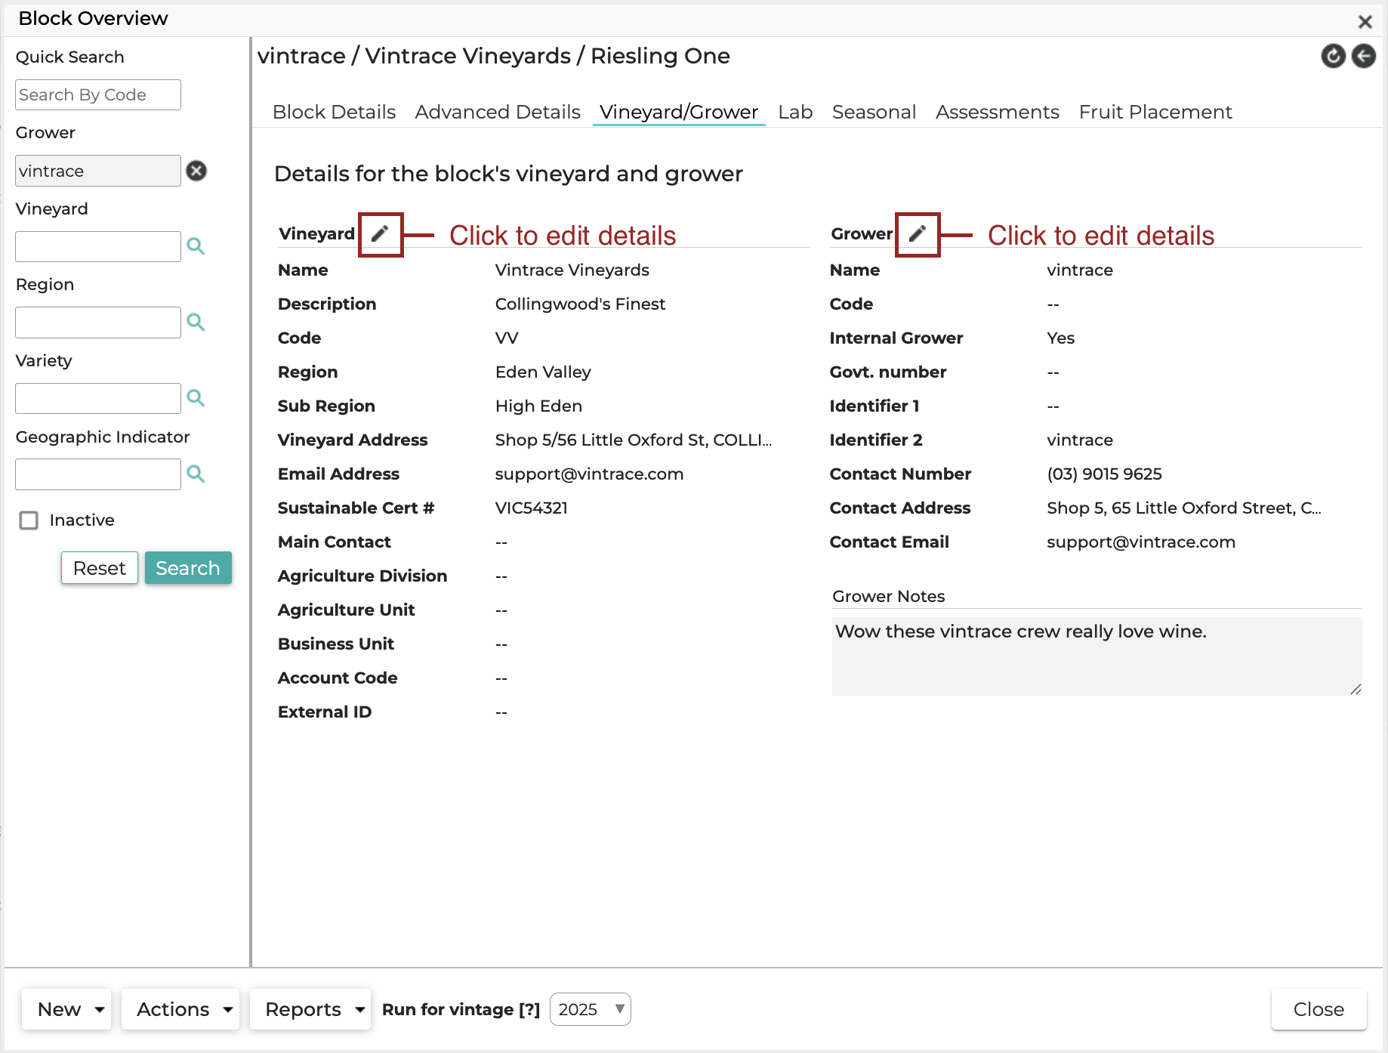1388x1053 pixels.
Task: Click the refresh icon at top right
Action: tap(1334, 56)
